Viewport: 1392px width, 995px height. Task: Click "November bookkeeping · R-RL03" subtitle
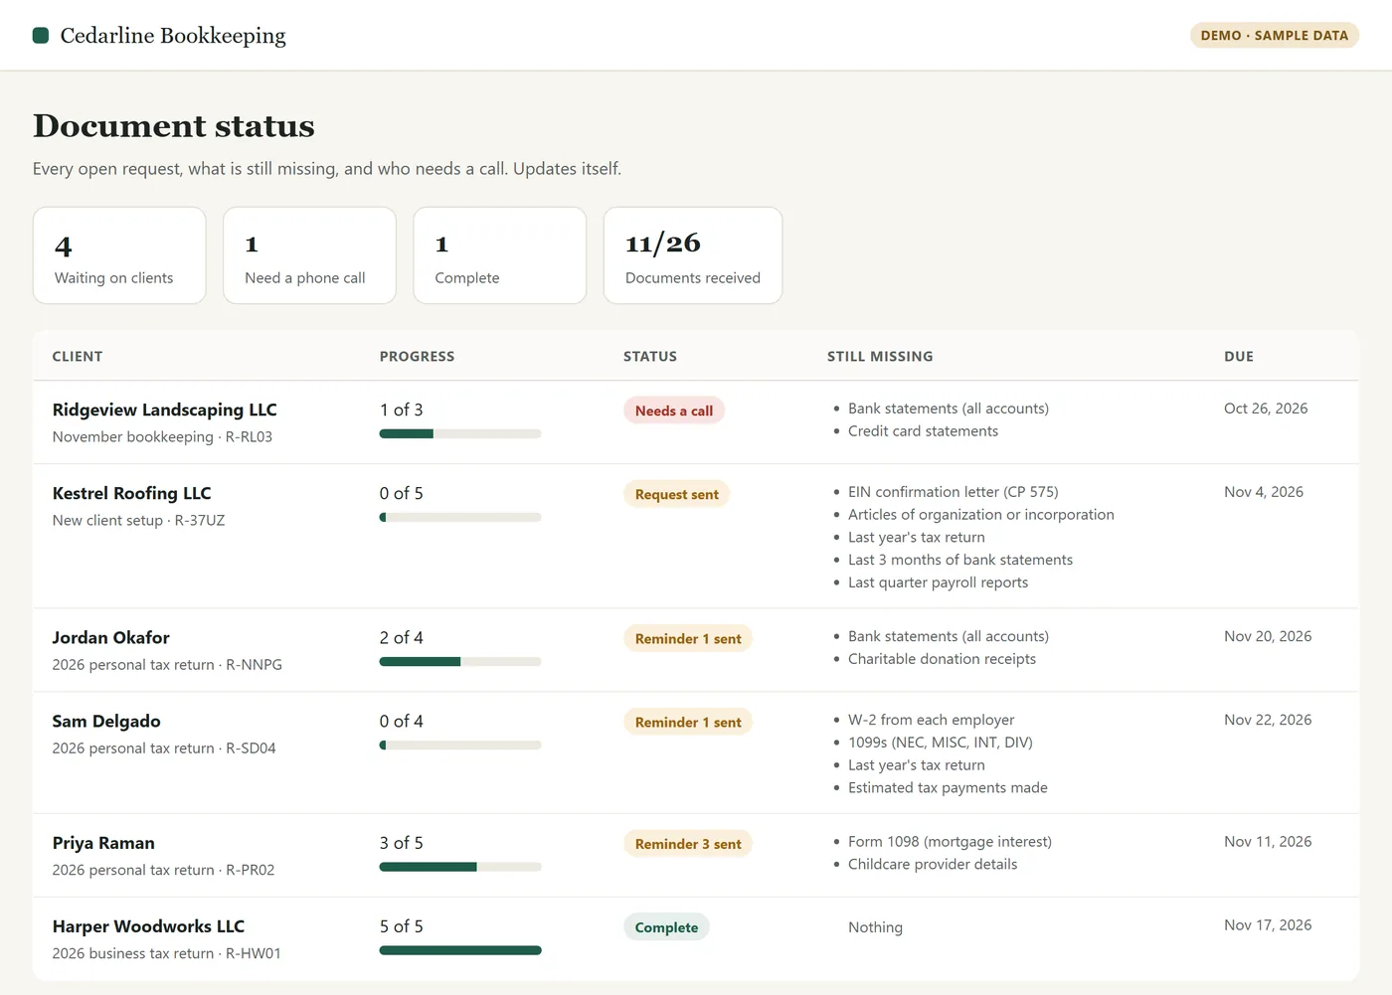(x=162, y=437)
